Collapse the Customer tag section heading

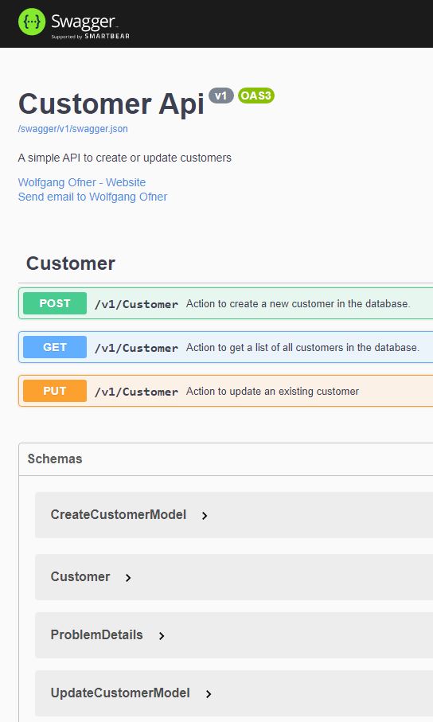click(x=71, y=263)
